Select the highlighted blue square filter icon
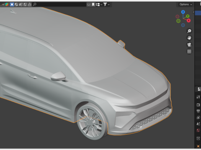 coord(12,5)
